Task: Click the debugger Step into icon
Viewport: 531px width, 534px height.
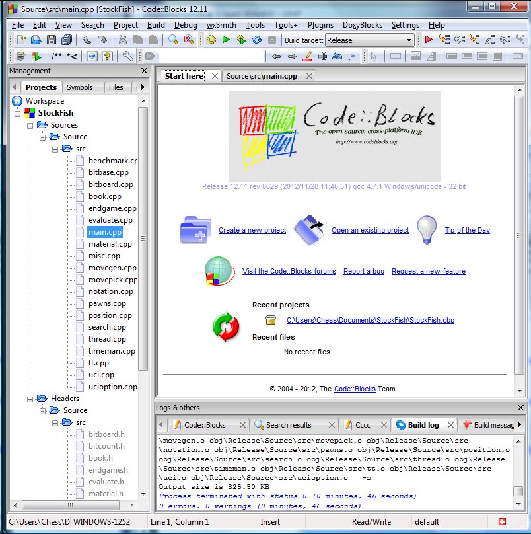Action: coord(474,40)
